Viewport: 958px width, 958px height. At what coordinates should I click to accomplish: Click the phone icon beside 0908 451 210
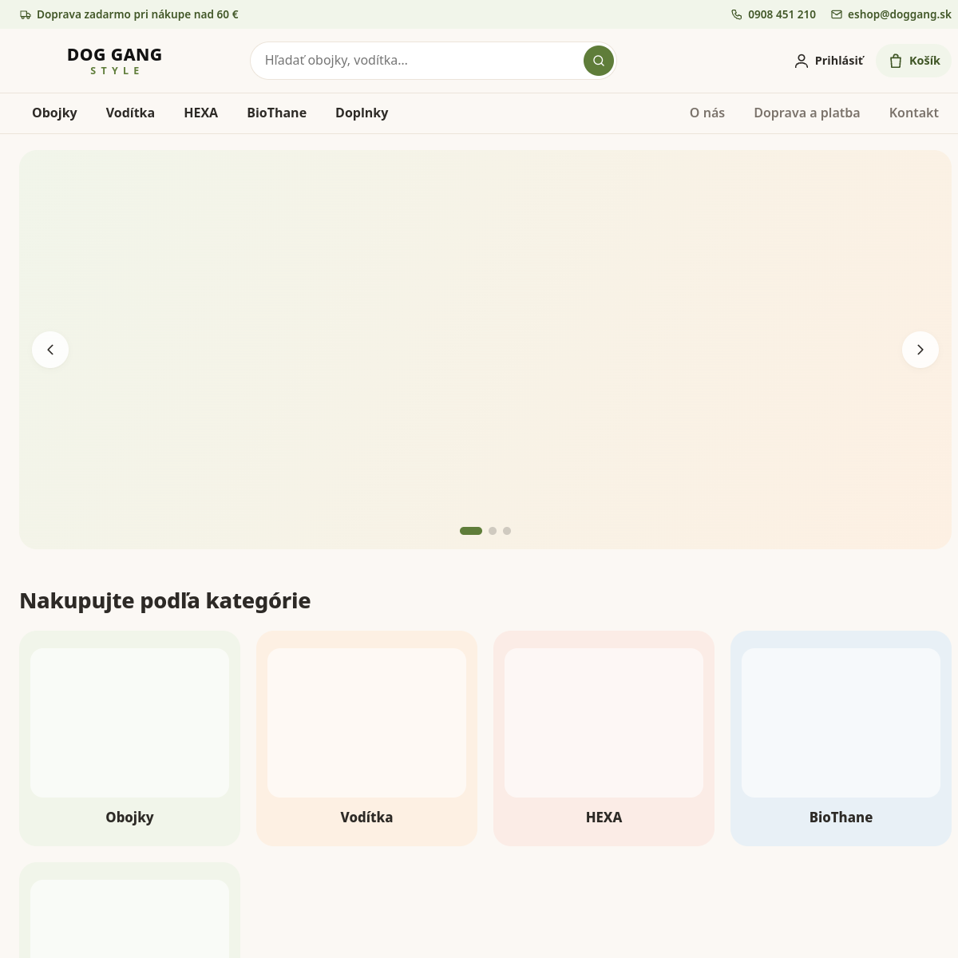[737, 14]
